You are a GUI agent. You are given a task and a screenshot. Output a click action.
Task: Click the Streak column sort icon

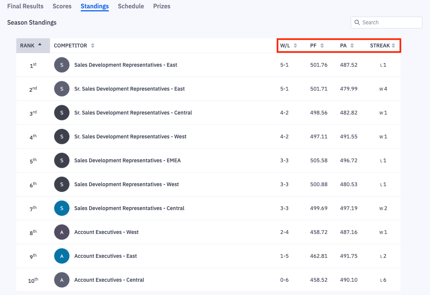point(394,46)
